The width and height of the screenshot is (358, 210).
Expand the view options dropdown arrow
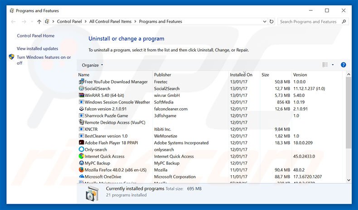click(333, 65)
